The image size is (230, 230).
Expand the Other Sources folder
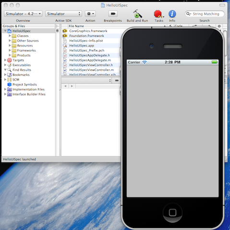tap(10, 41)
